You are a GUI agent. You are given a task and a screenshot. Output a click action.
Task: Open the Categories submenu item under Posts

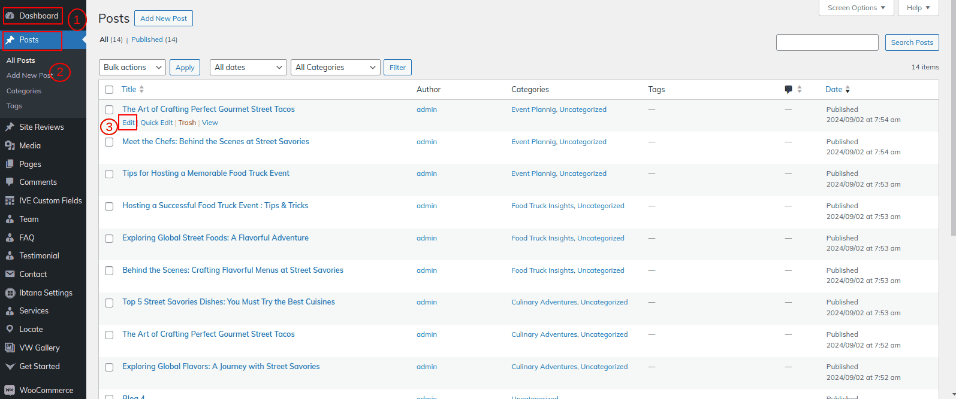(x=24, y=91)
